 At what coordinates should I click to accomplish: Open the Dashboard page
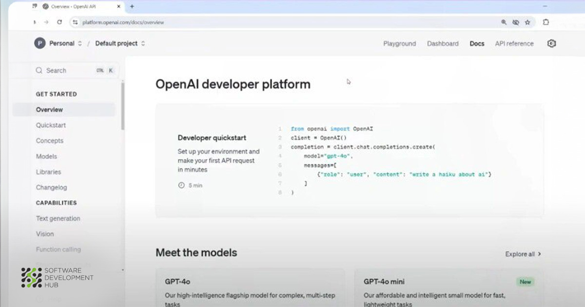coord(443,43)
